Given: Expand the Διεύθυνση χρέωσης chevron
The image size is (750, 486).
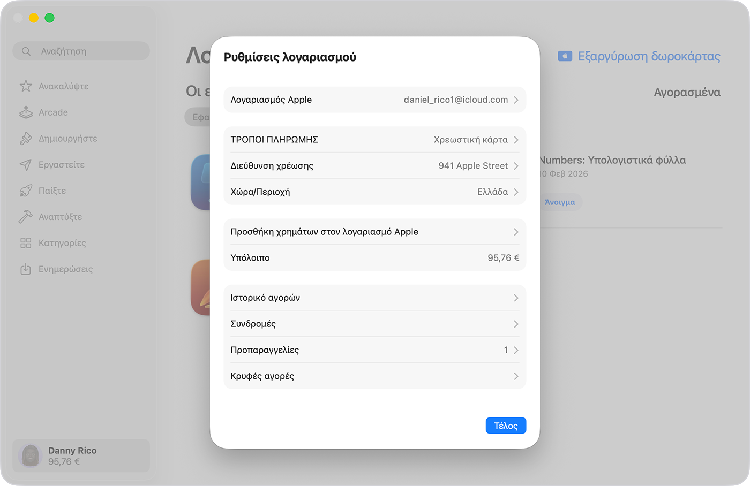Looking at the screenshot, I should (516, 166).
